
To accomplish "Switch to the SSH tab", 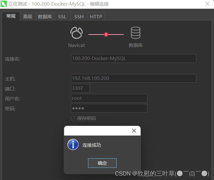I will click(x=79, y=17).
